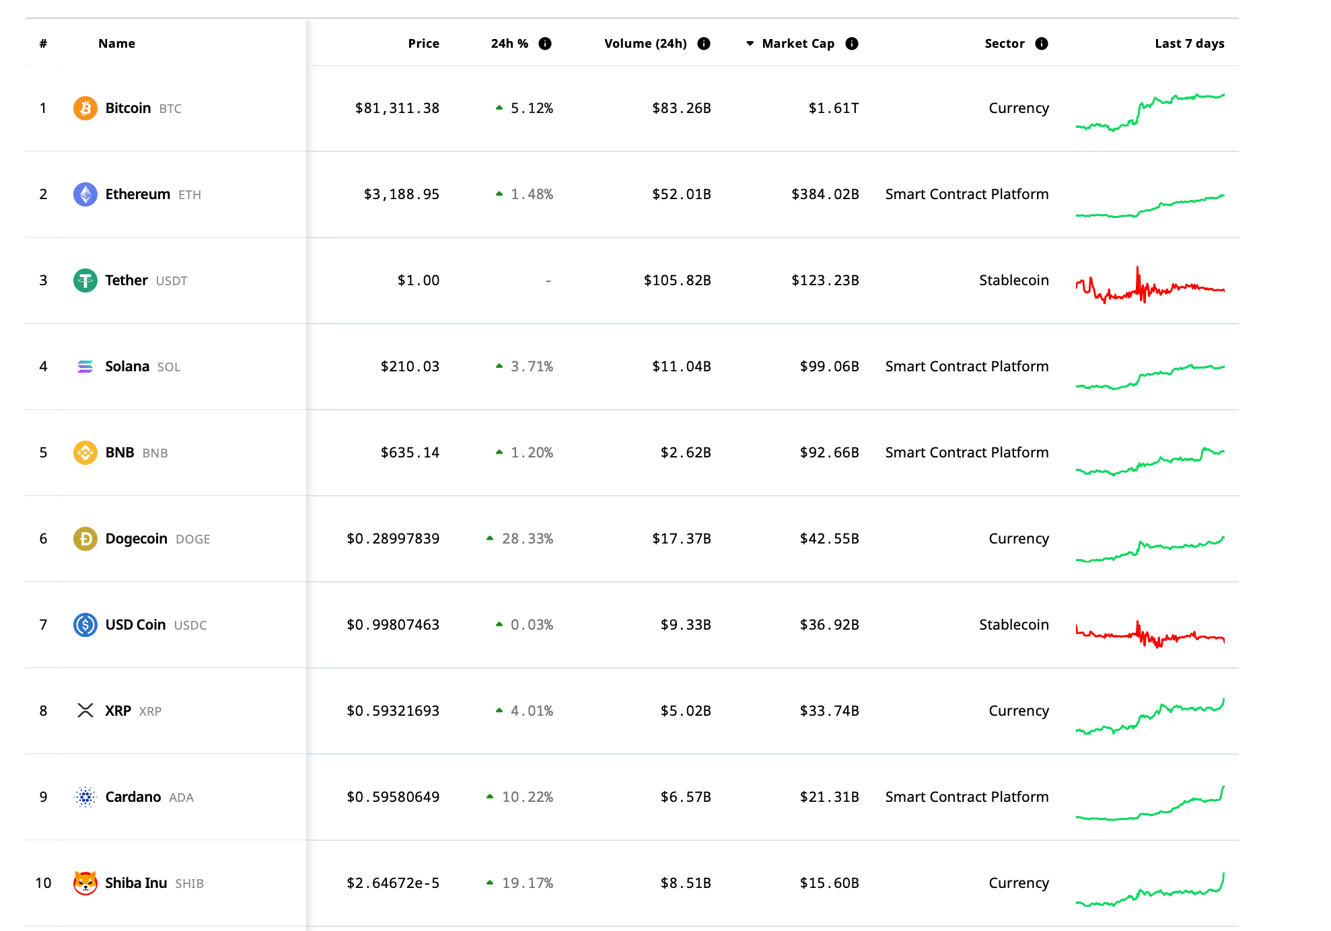The height and width of the screenshot is (931, 1331).
Task: Click XRP's 7-day sparkline chart
Action: pos(1150,716)
